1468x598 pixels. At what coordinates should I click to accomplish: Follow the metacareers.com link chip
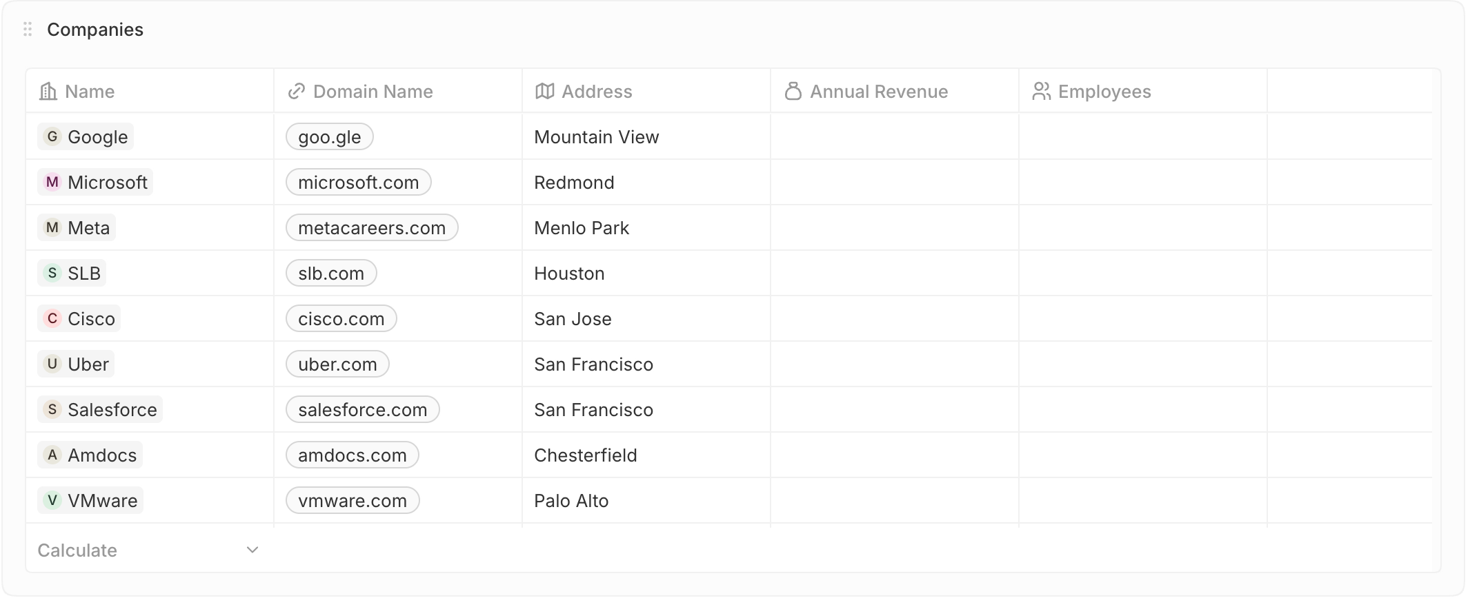coord(372,228)
